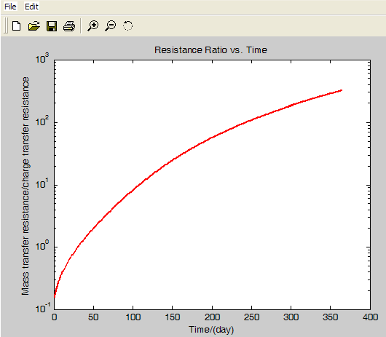Click the Mass transfer resistance y-axis label
The width and height of the screenshot is (386, 337).
pyautogui.click(x=25, y=186)
